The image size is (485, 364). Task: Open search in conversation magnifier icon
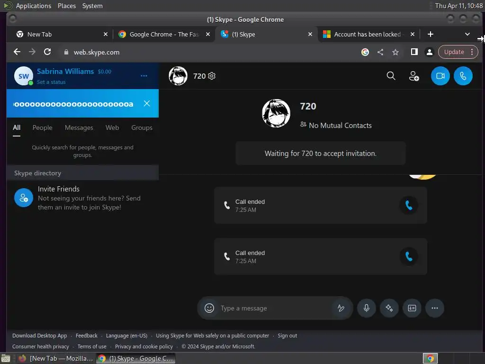391,76
